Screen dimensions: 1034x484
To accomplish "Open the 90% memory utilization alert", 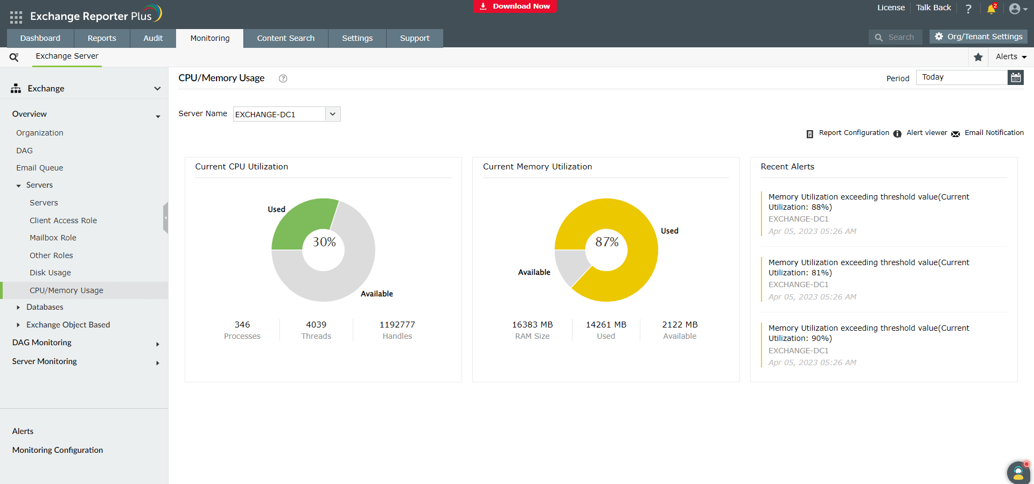I will (x=869, y=333).
